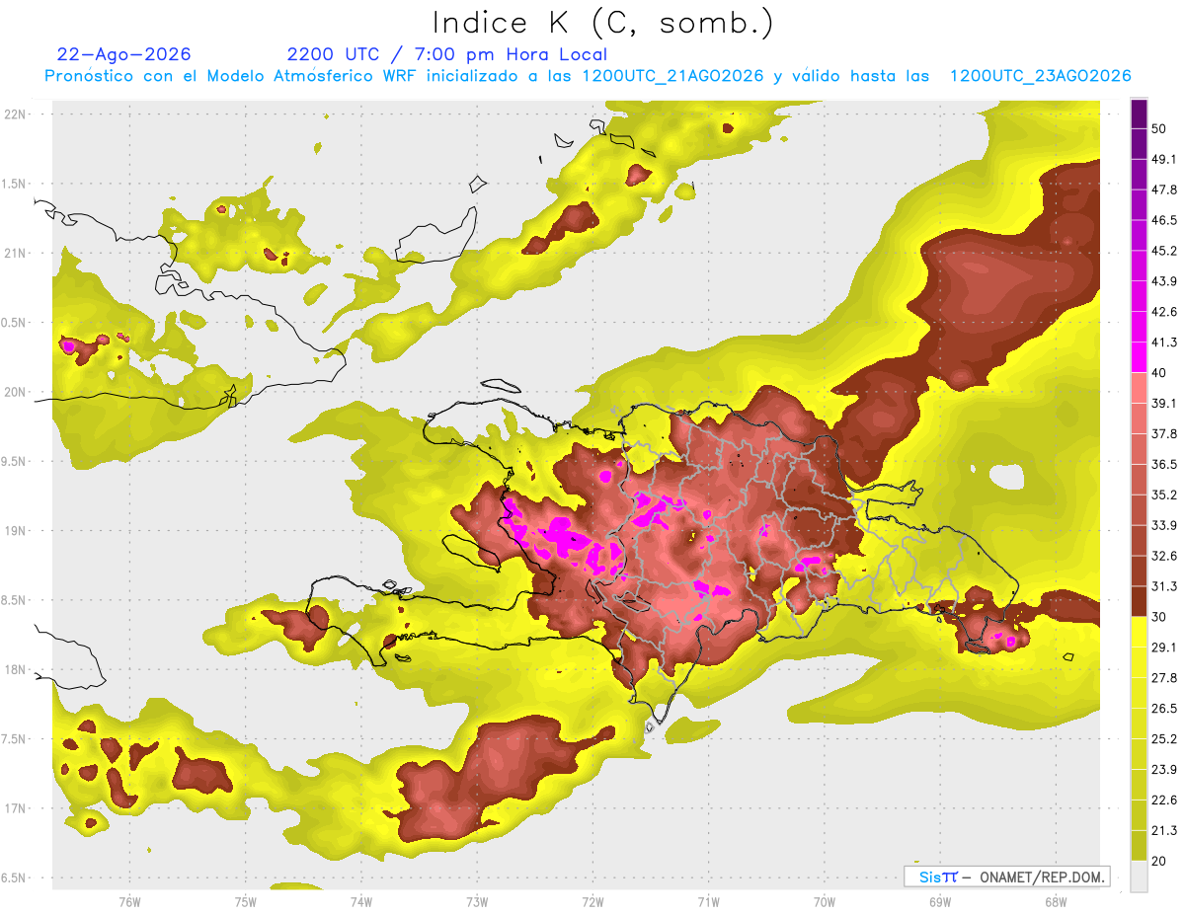Click legend value "23.9"
This screenshot has width=1185, height=915.
(x=1163, y=769)
